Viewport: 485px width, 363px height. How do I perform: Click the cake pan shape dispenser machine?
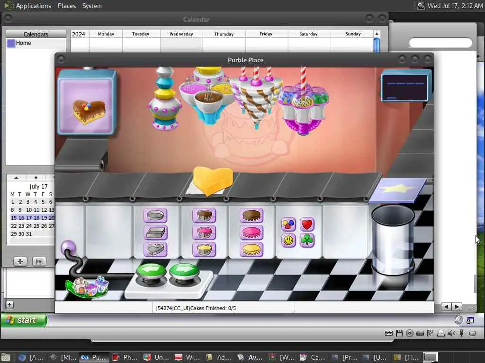(164, 99)
